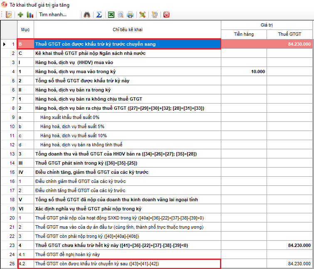Click the 'Tiền hàng' column header
This screenshot has width=314, height=269.
[244, 34]
